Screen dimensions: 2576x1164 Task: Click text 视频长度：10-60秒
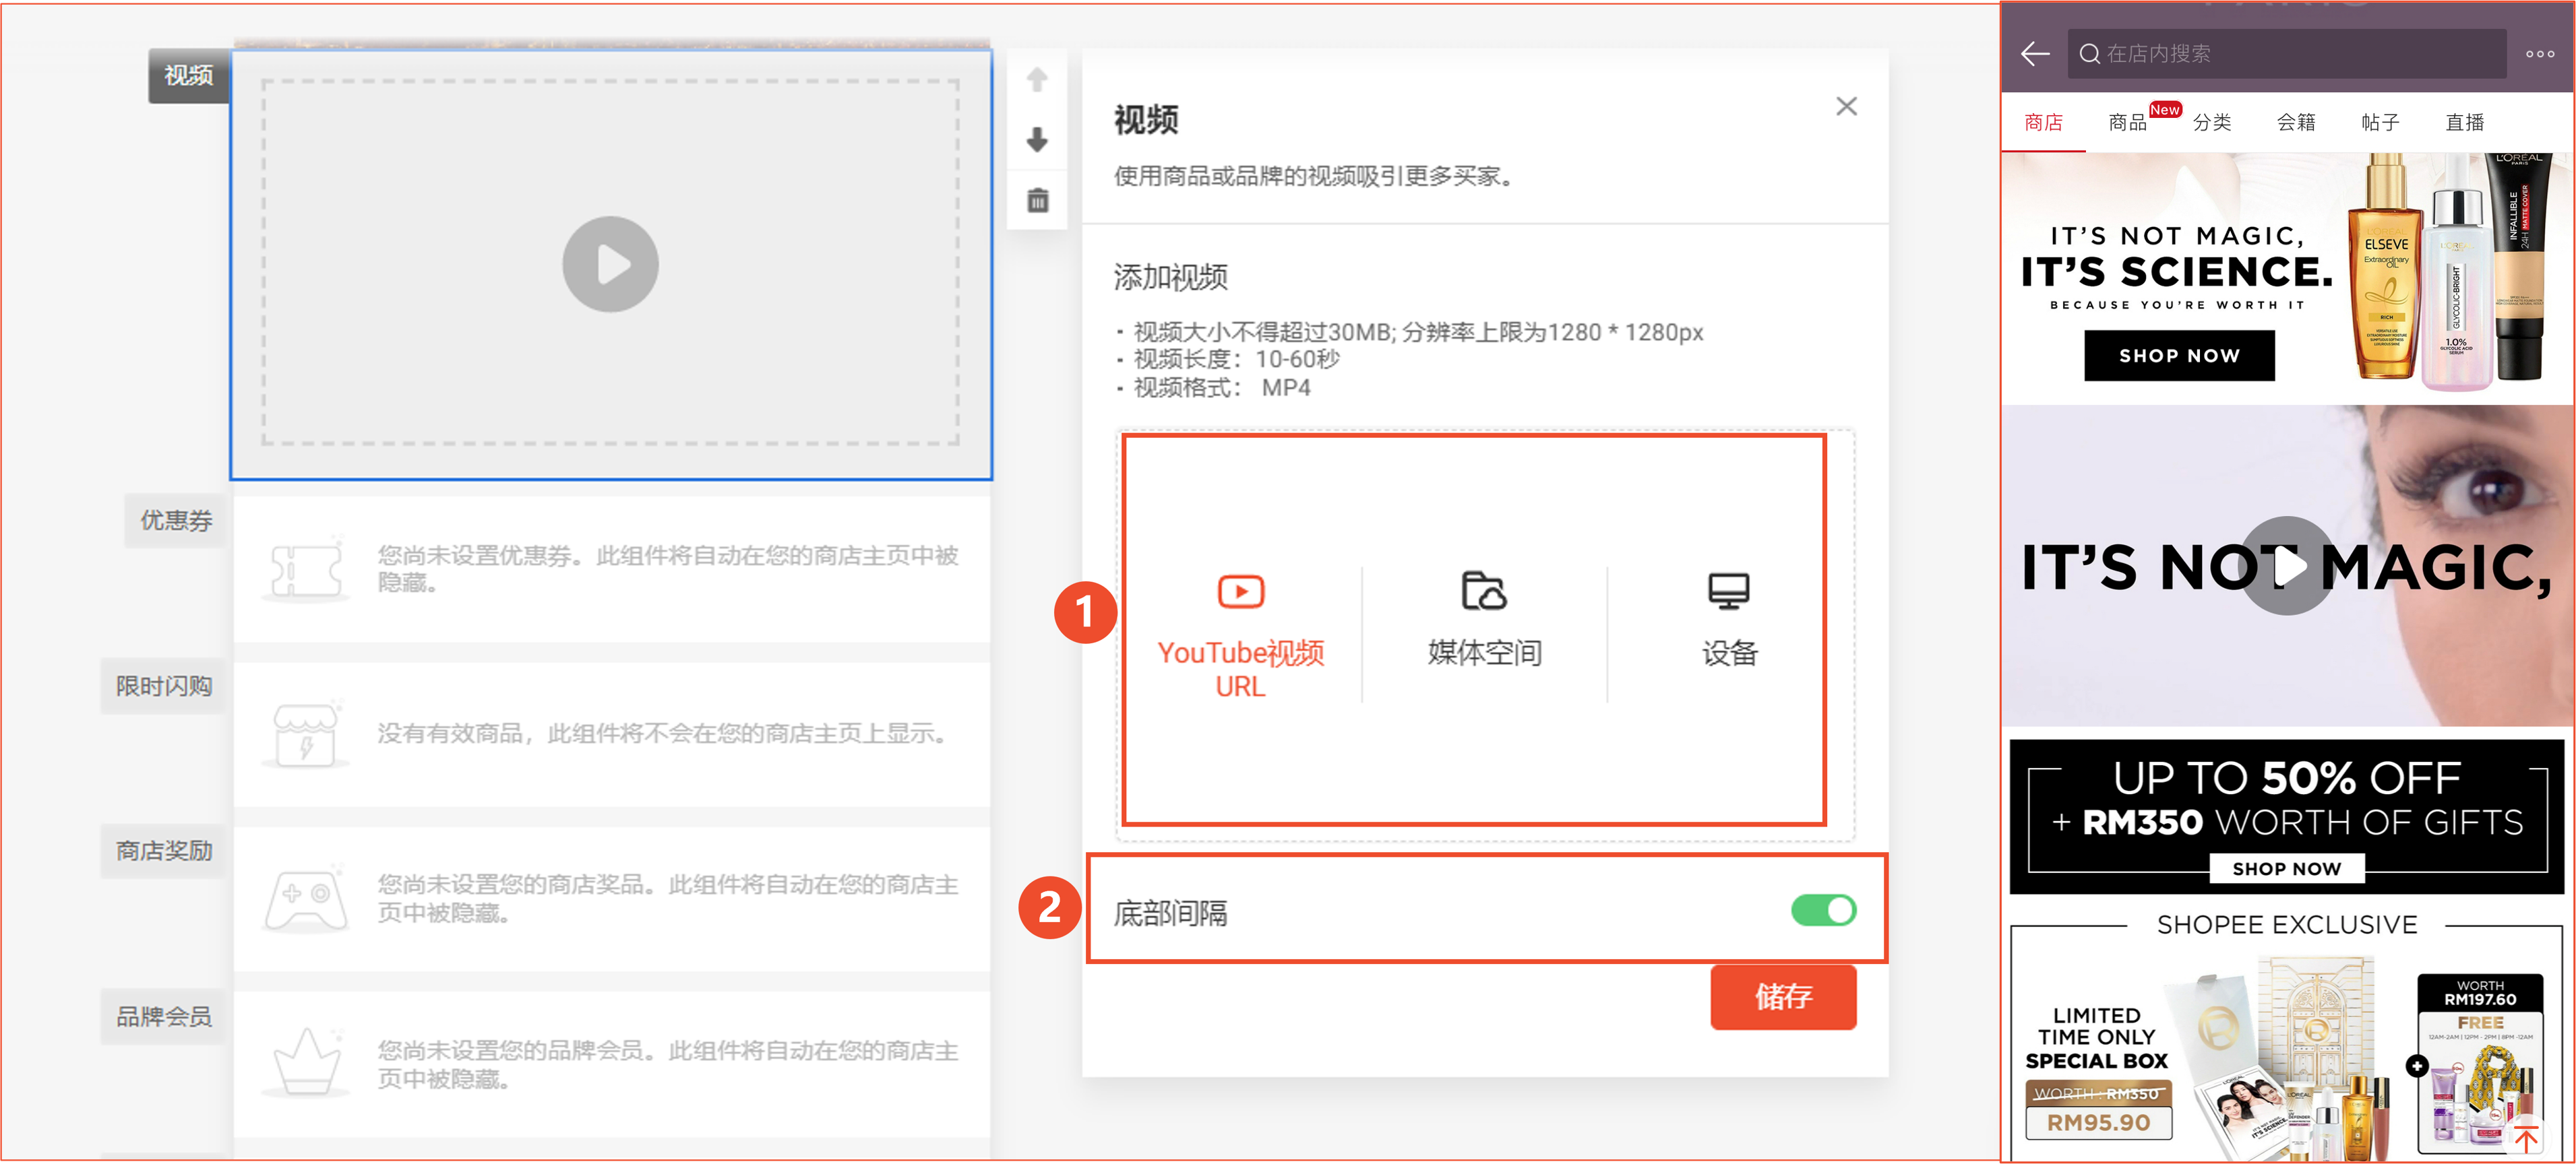coord(1237,358)
